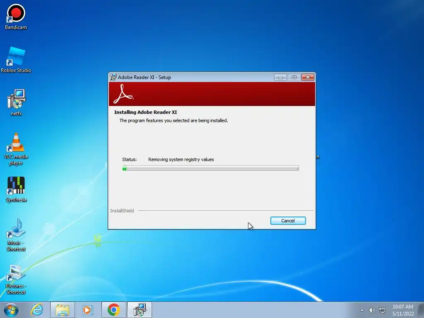Close the Adobe Reader XI Setup window
The height and width of the screenshot is (318, 424).
coord(308,77)
